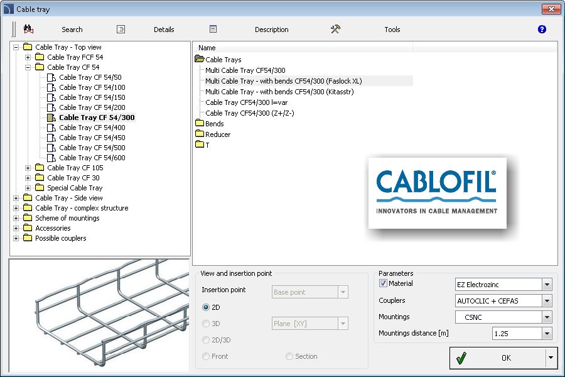Viewport: 565px width, 377px height.
Task: Select the Front radio button
Action: 206,356
